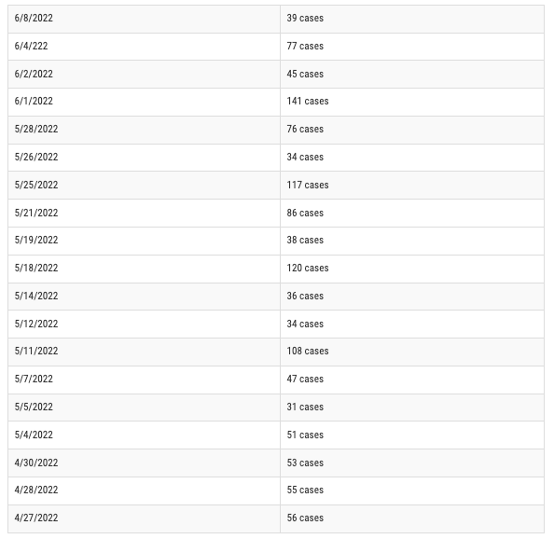Select the 5/11/2022 date cell
The width and height of the screenshot is (554, 539).
click(x=145, y=352)
